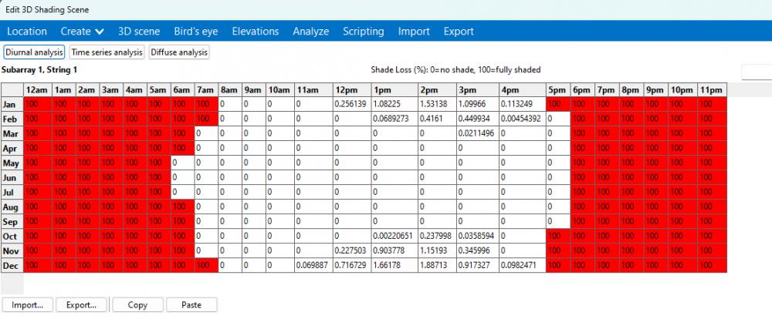The image size is (772, 319).
Task: Click the Export... button below table
Action: 82,305
